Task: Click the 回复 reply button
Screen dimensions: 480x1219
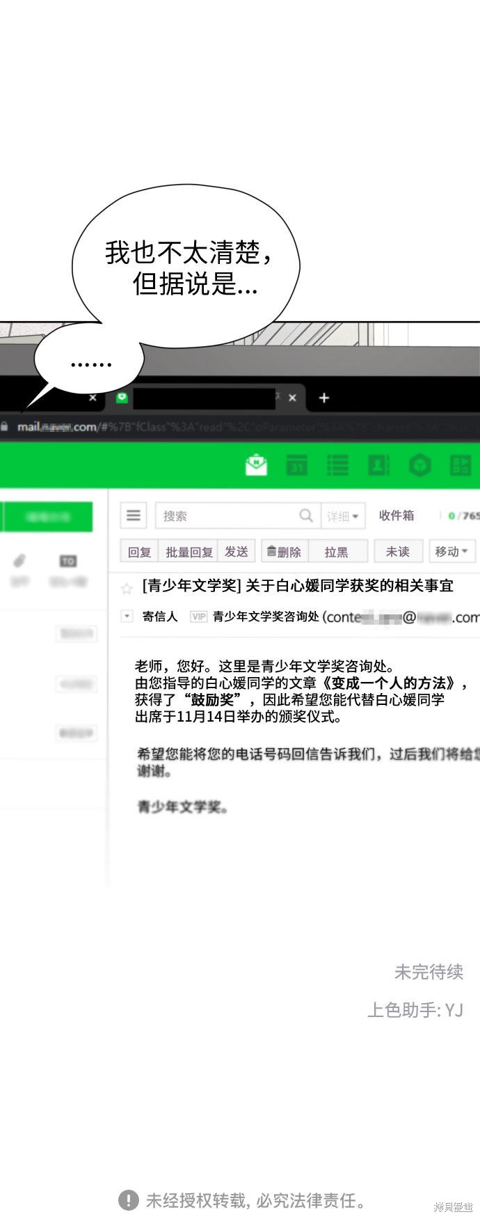Action: click(x=139, y=552)
